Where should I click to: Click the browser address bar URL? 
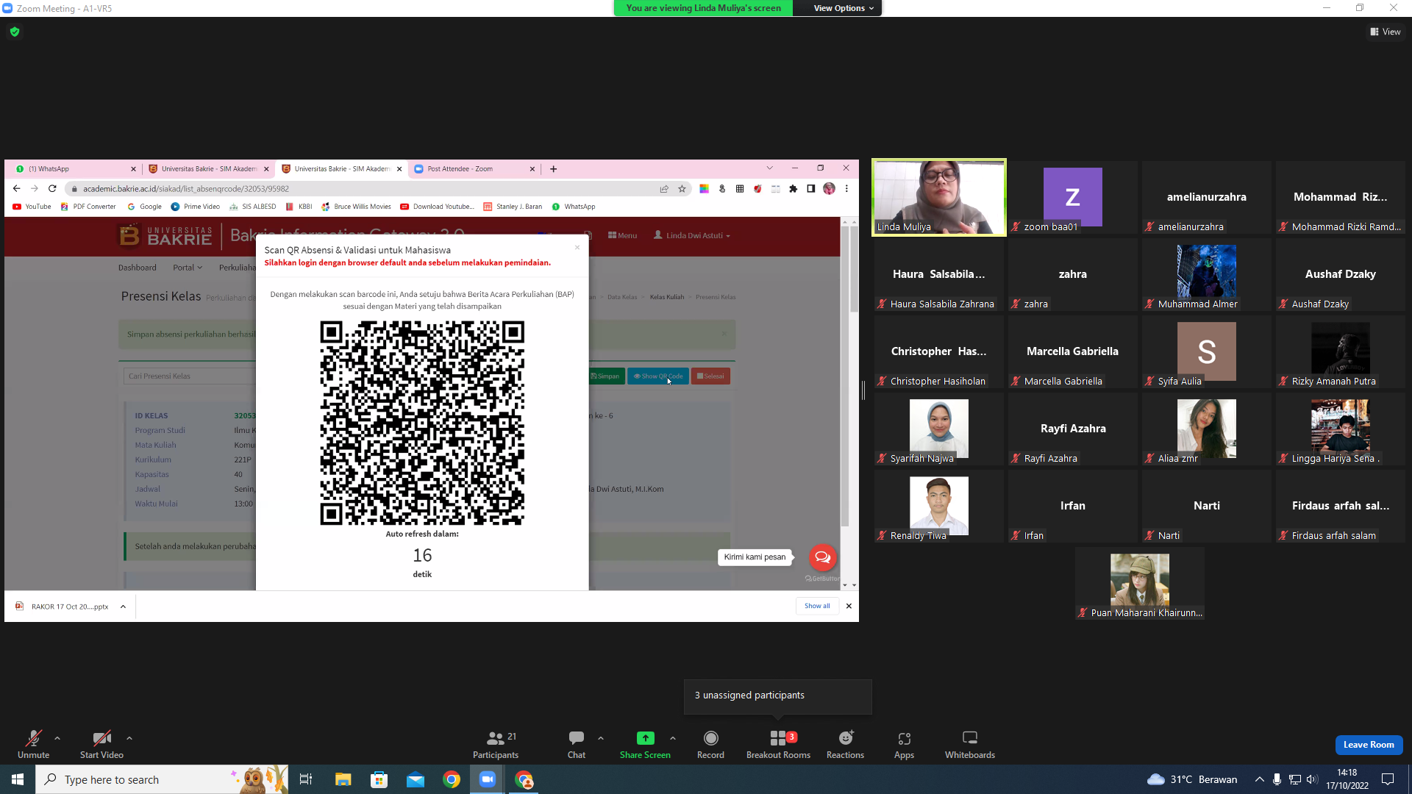click(x=186, y=189)
